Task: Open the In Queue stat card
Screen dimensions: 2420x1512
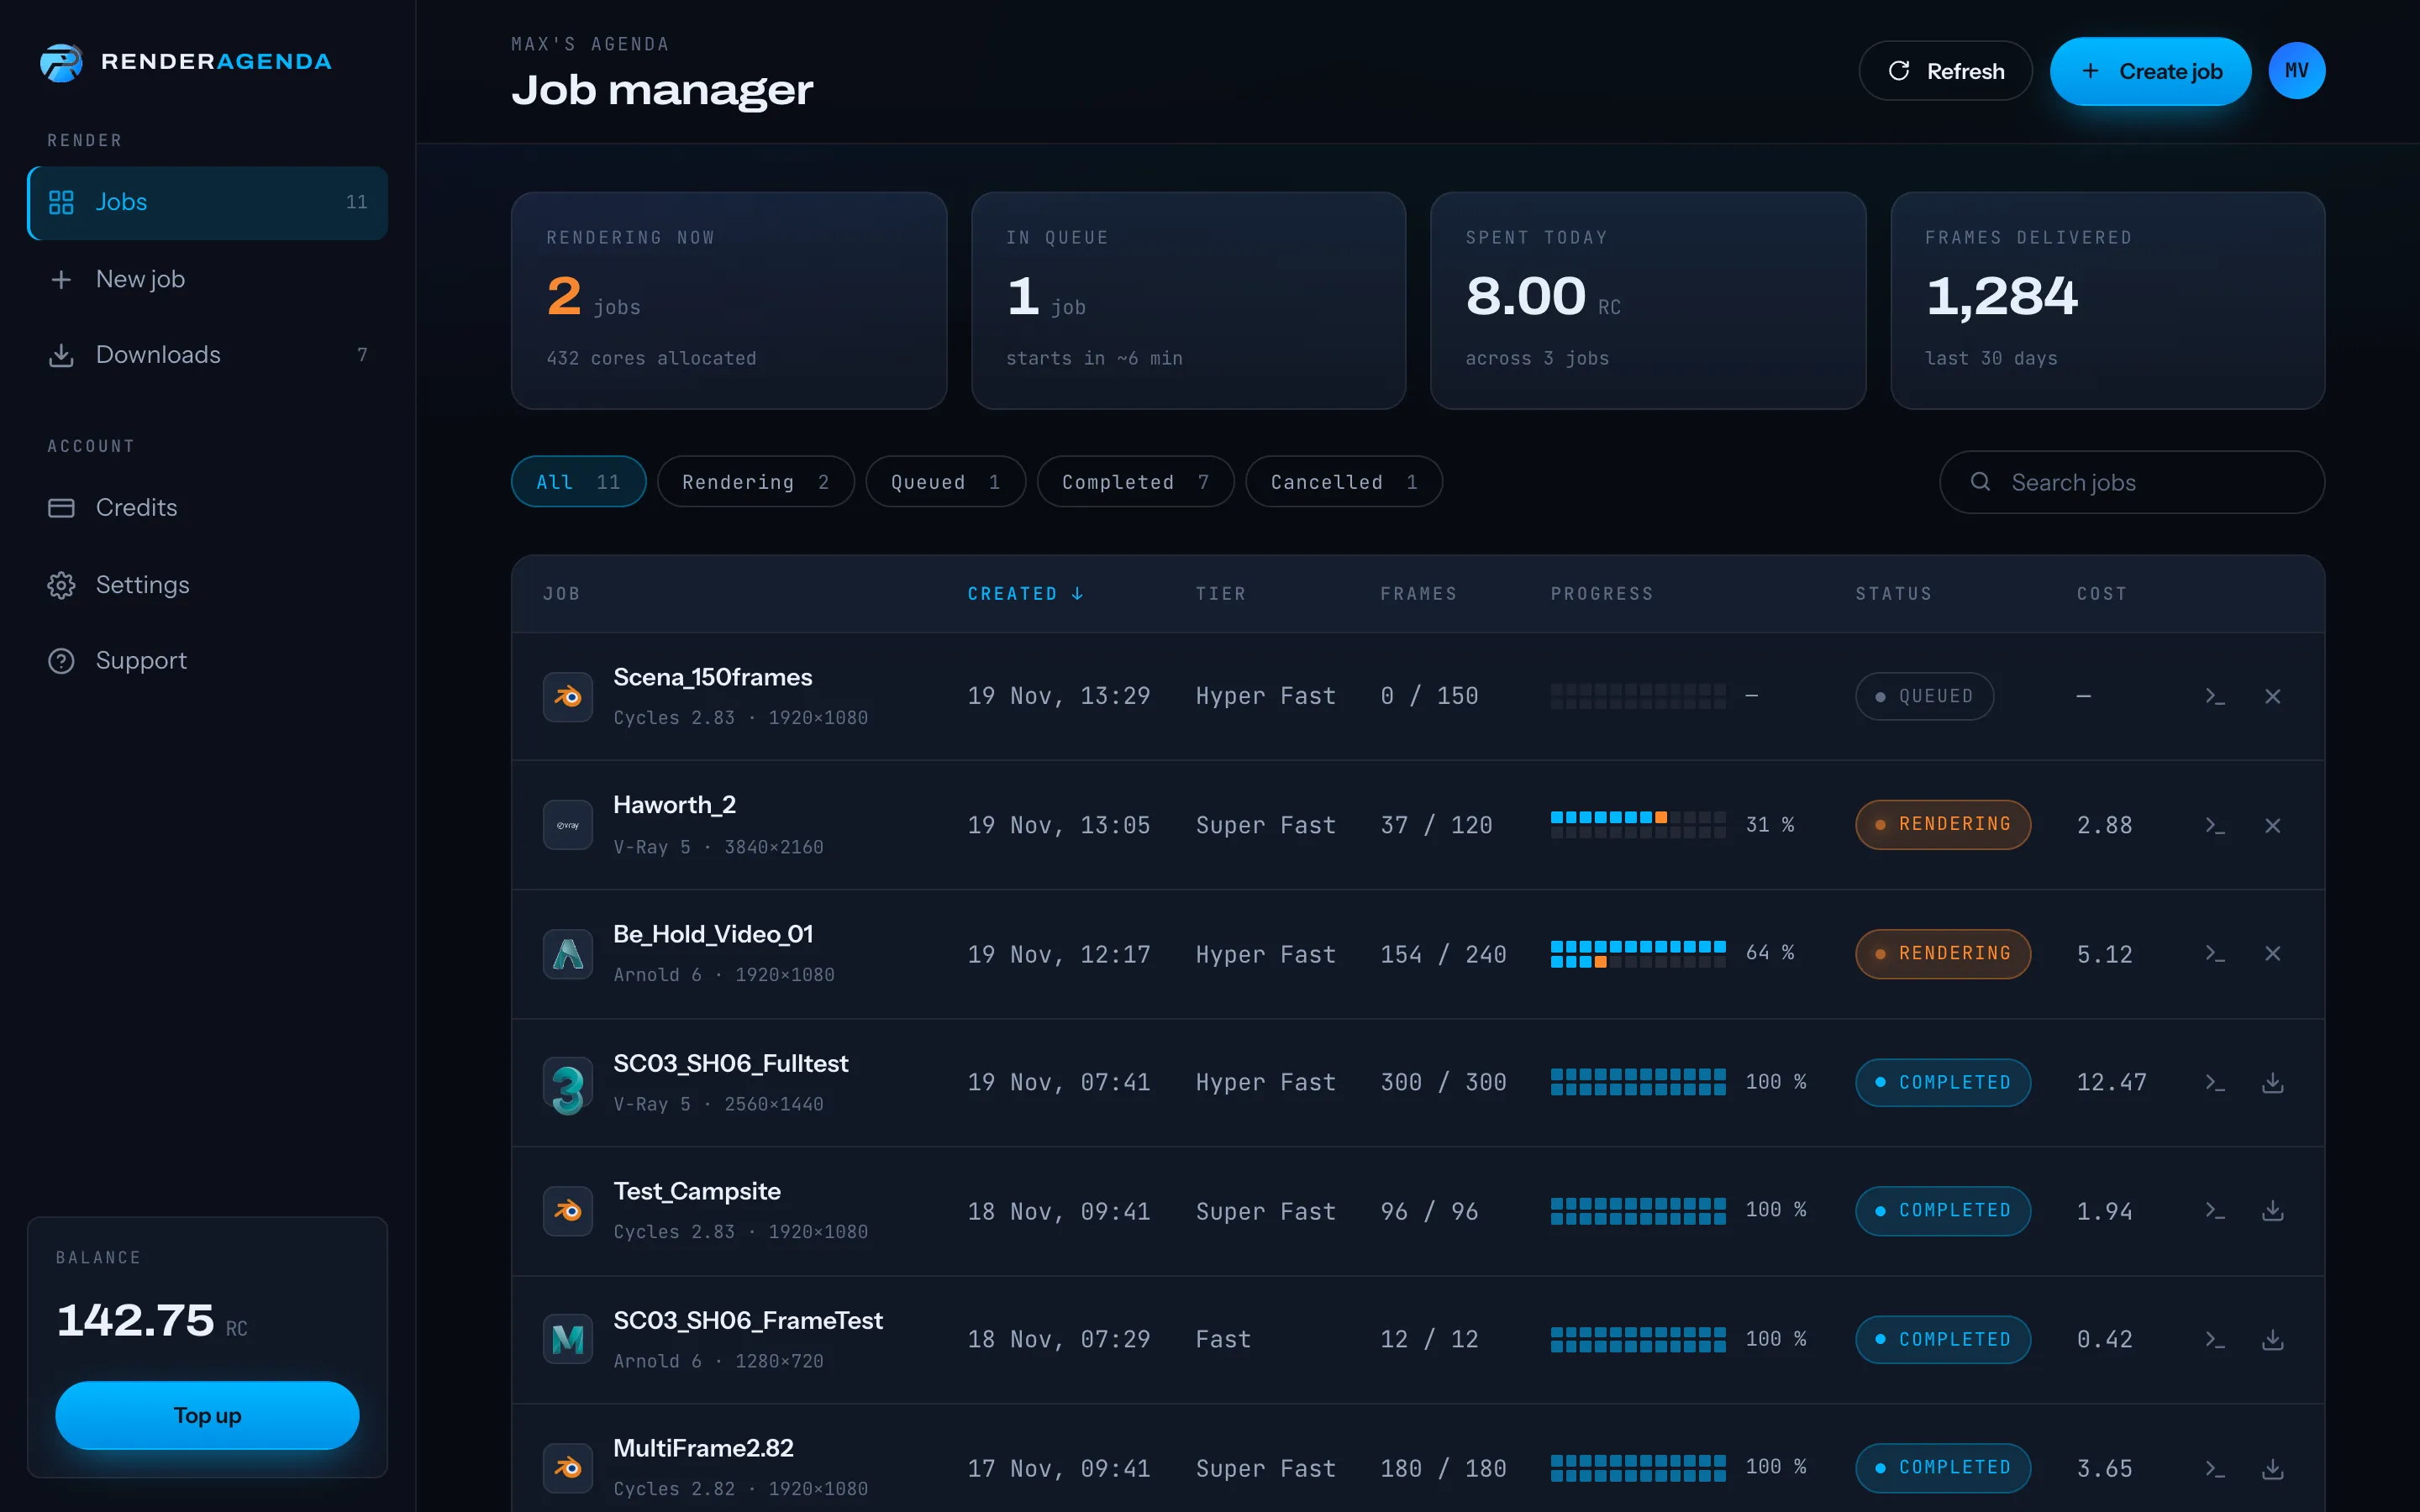Action: 1188,300
